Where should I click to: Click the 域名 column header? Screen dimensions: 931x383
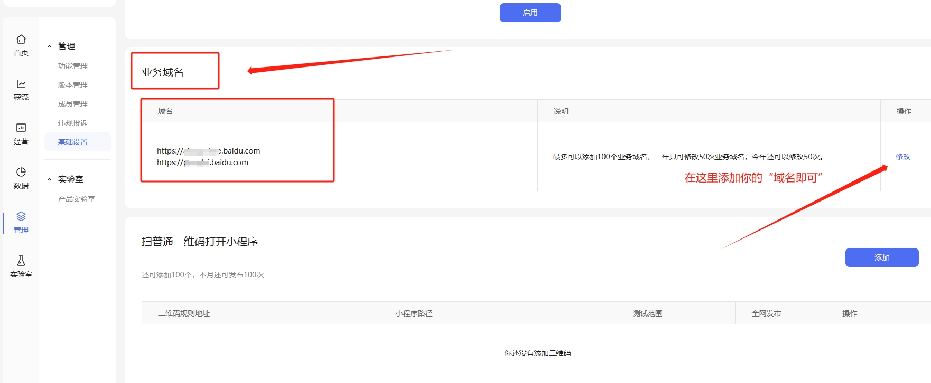(x=165, y=111)
